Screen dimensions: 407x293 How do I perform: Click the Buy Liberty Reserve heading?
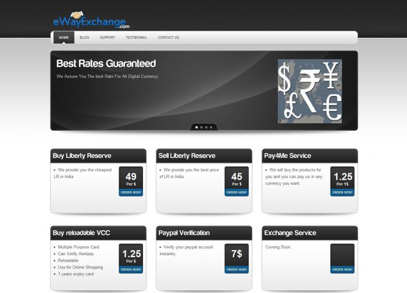click(x=82, y=156)
